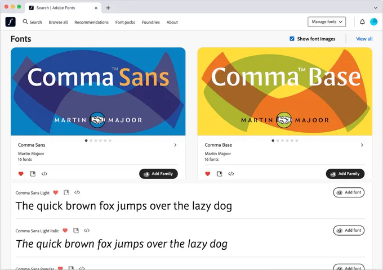Image resolution: width=383 pixels, height=270 pixels.
Task: Add Comma Sans Light Italic to web project
Action: pyautogui.click(x=76, y=230)
